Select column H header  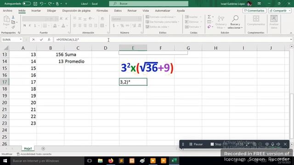215,48
